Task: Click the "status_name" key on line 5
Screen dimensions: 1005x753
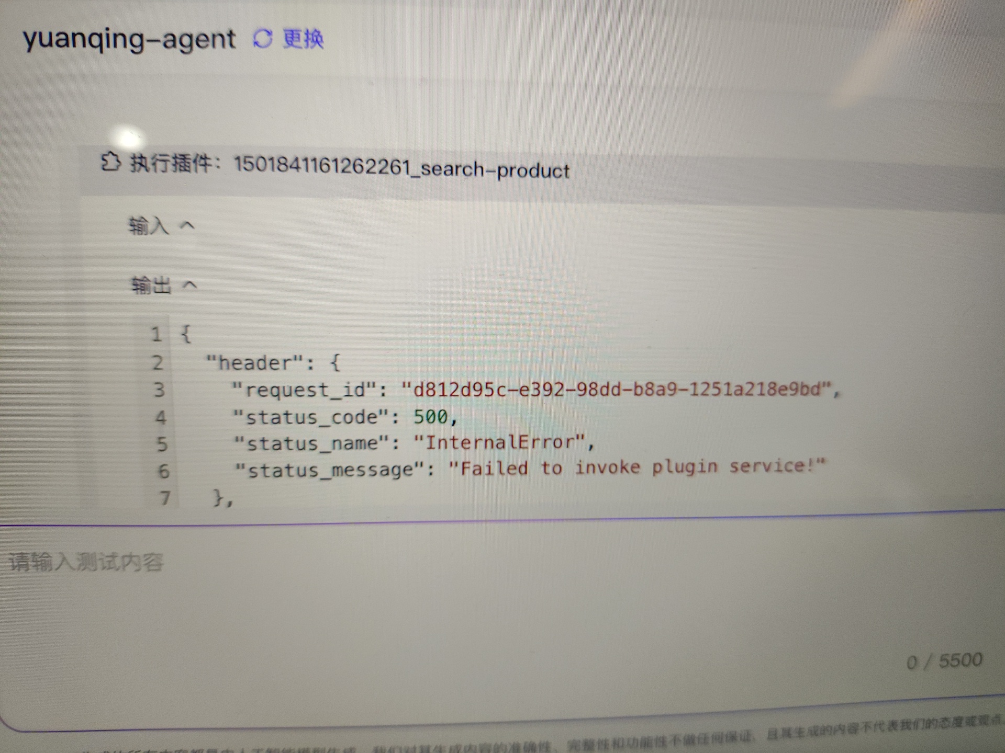Action: tap(310, 444)
